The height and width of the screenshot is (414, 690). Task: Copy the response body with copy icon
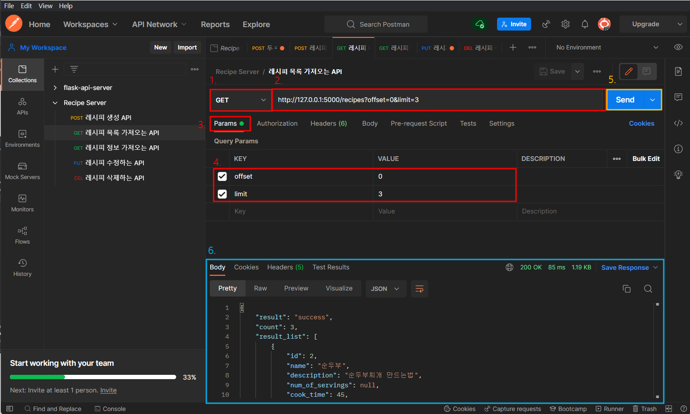pos(627,289)
